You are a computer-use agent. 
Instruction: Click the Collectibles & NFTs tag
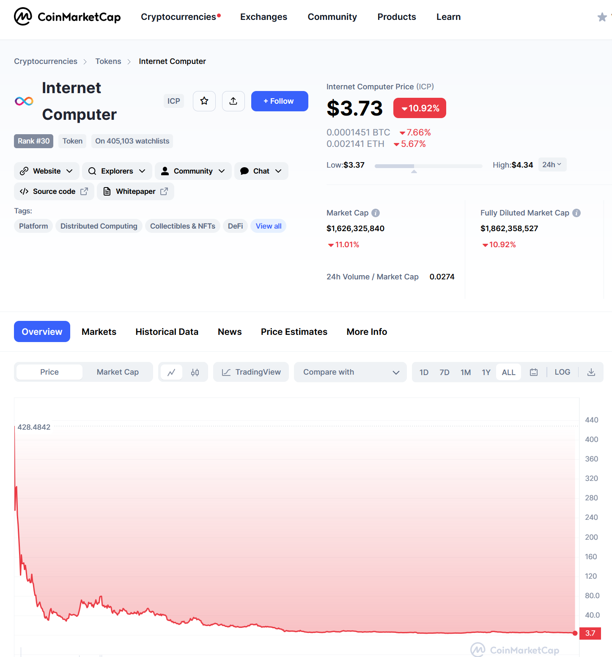(x=183, y=226)
